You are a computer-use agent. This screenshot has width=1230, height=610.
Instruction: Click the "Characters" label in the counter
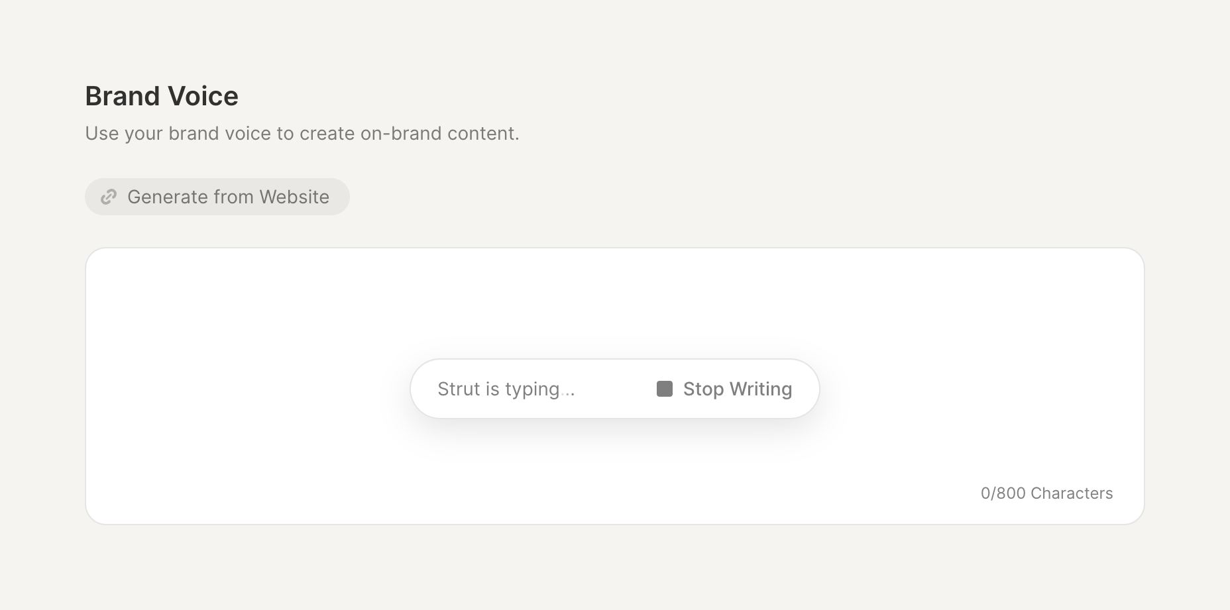click(1072, 493)
